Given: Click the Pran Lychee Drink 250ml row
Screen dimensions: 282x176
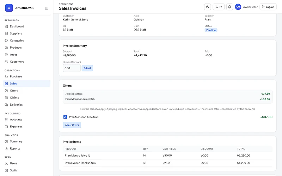Looking at the screenshot, I should pos(167,163).
